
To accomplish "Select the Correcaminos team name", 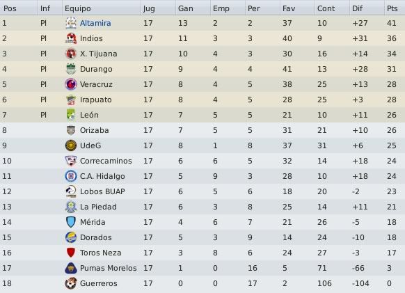I will click(106, 161).
